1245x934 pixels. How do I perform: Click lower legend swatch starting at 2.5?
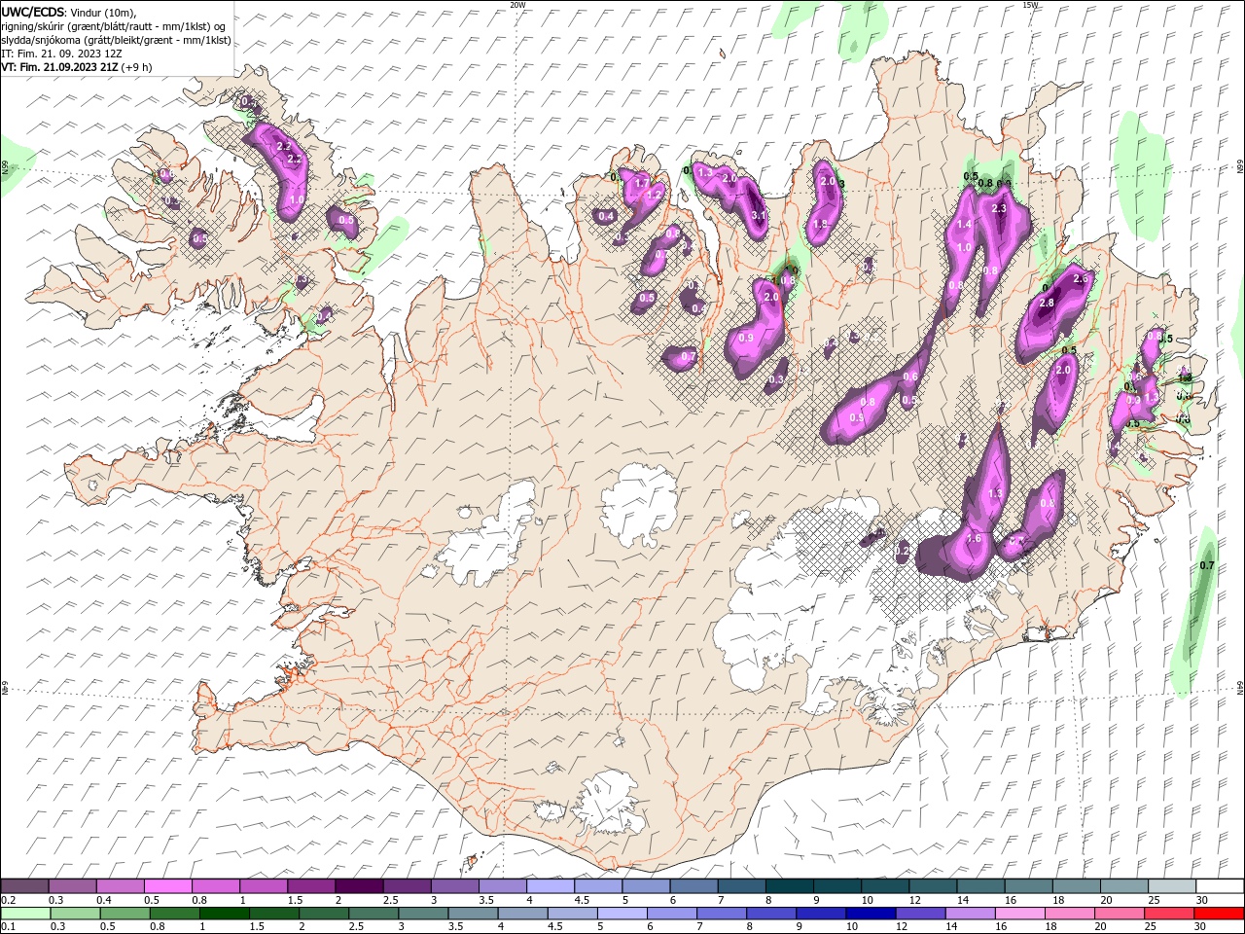374,914
